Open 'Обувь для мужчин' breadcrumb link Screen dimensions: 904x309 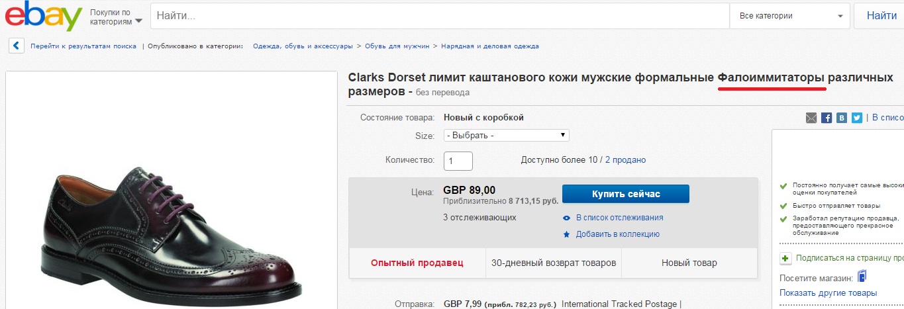[x=397, y=46]
